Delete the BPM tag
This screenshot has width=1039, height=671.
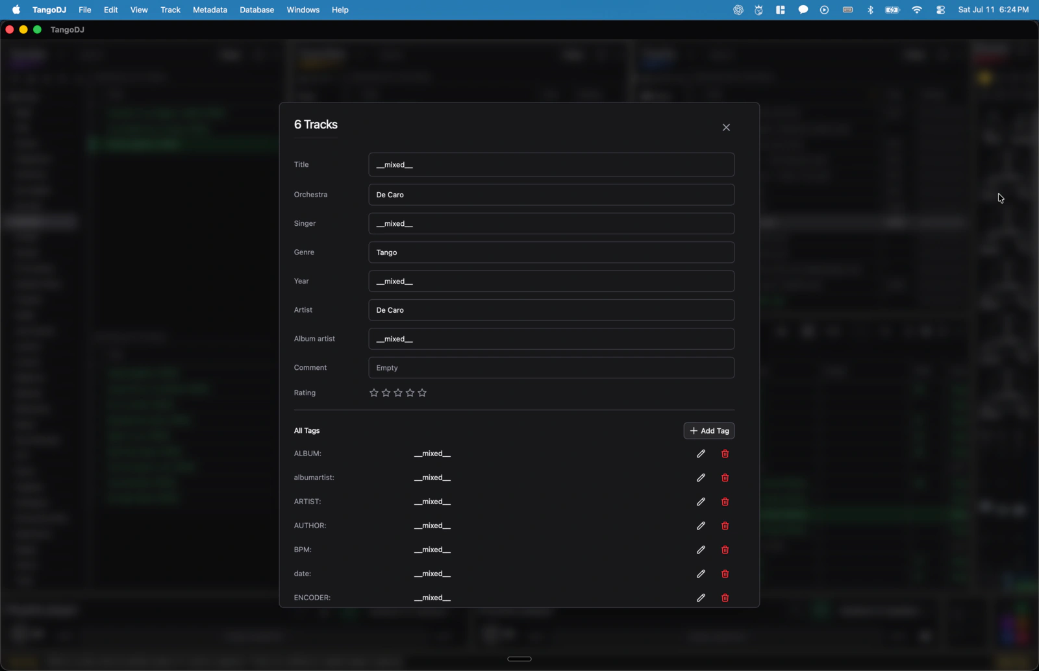(x=725, y=550)
